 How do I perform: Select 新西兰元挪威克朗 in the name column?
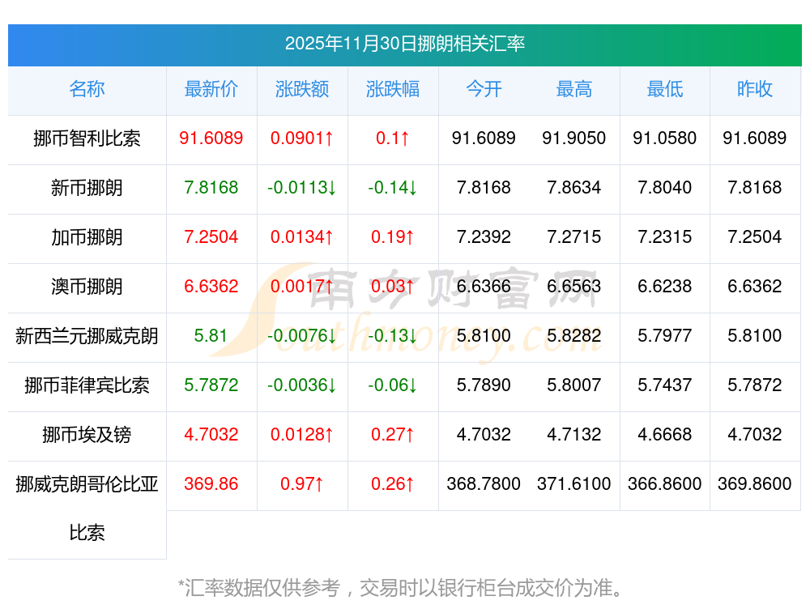(x=87, y=336)
